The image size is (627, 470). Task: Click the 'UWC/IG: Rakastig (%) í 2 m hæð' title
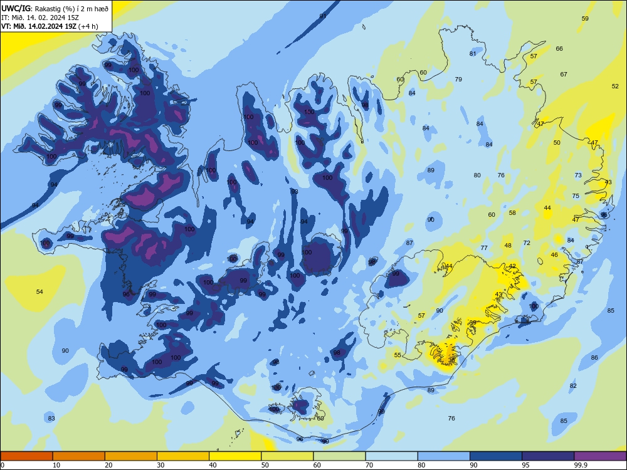point(55,9)
